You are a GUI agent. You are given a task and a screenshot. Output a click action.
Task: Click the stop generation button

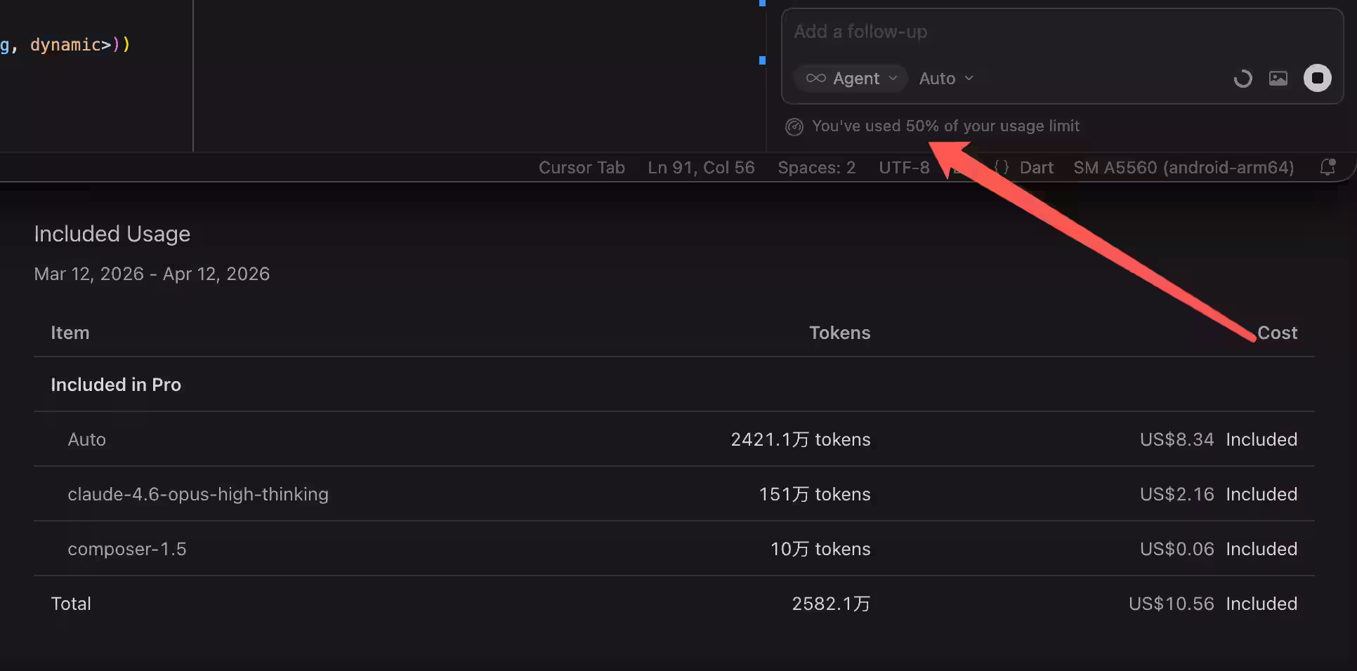[x=1317, y=78]
